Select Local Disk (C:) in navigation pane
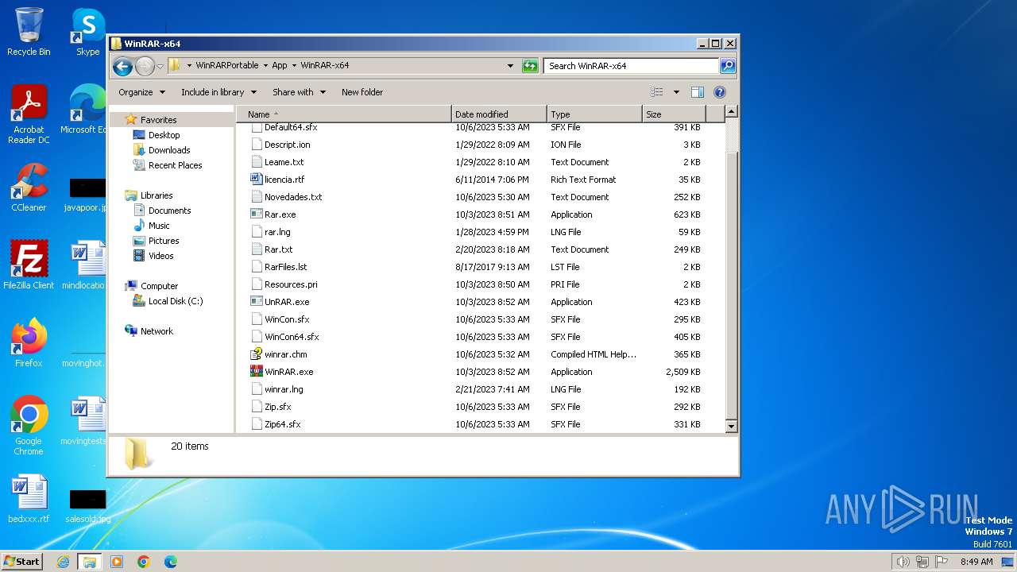The height and width of the screenshot is (572, 1017). 176,301
